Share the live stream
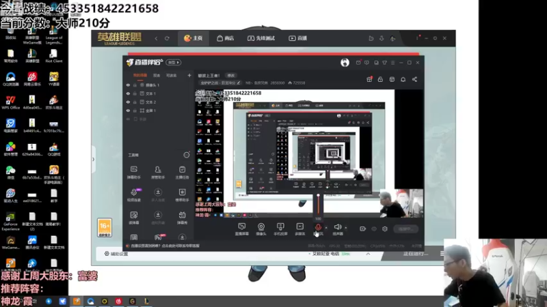 [414, 79]
